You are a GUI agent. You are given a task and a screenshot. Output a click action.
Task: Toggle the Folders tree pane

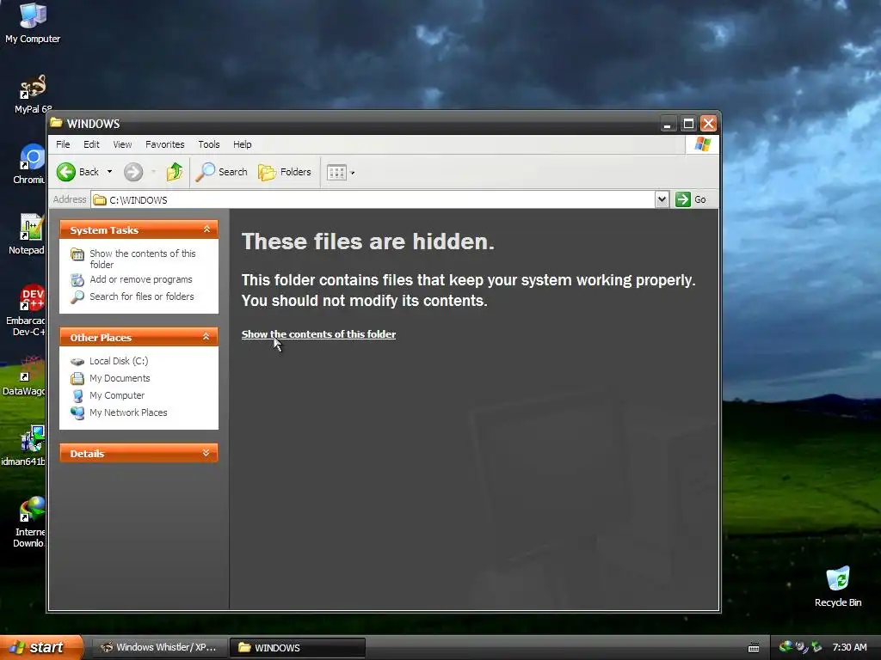coord(285,172)
